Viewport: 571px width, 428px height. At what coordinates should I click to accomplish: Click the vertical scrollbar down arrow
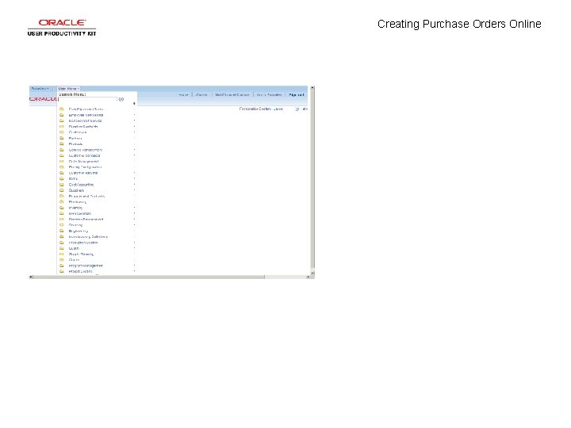312,272
